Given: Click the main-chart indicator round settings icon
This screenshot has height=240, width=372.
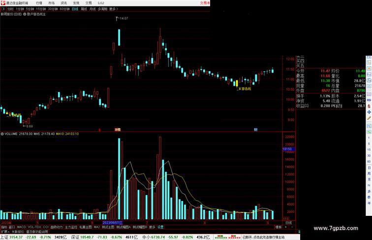Looking at the screenshot, I should click(x=25, y=14).
